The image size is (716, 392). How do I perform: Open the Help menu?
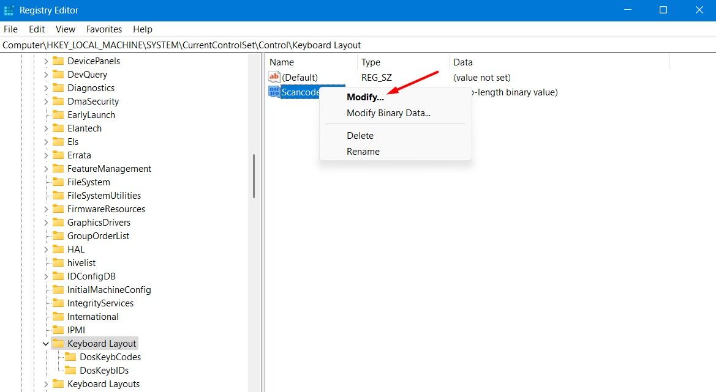(x=143, y=29)
